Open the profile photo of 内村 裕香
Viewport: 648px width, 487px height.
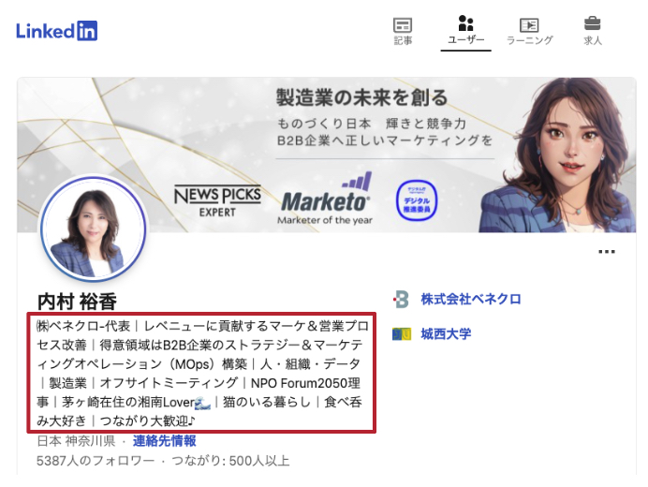point(94,229)
